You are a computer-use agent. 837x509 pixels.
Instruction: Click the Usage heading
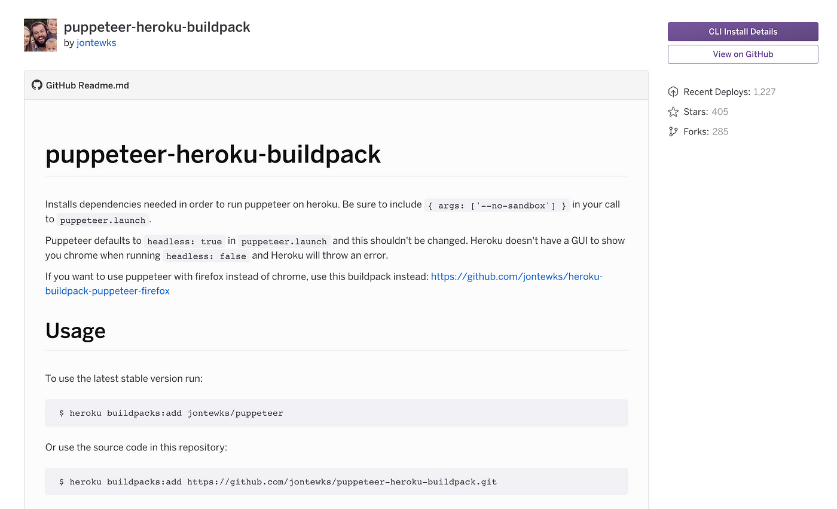75,330
